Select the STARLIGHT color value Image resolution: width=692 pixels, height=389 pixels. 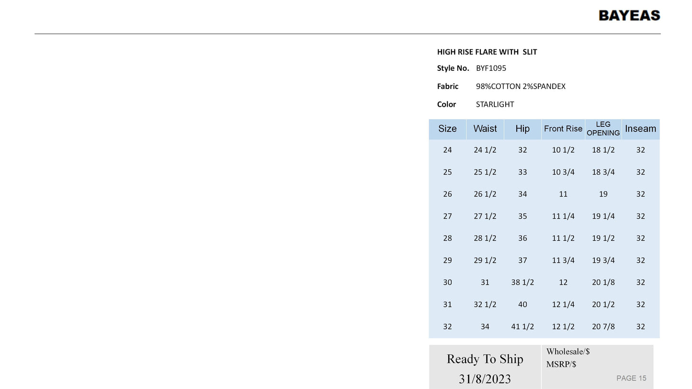[495, 104]
